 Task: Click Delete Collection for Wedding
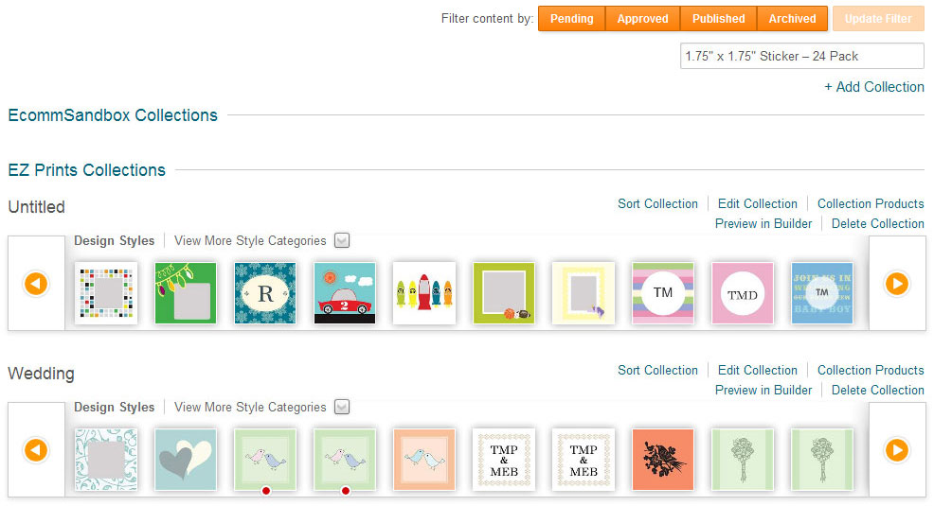(x=877, y=390)
